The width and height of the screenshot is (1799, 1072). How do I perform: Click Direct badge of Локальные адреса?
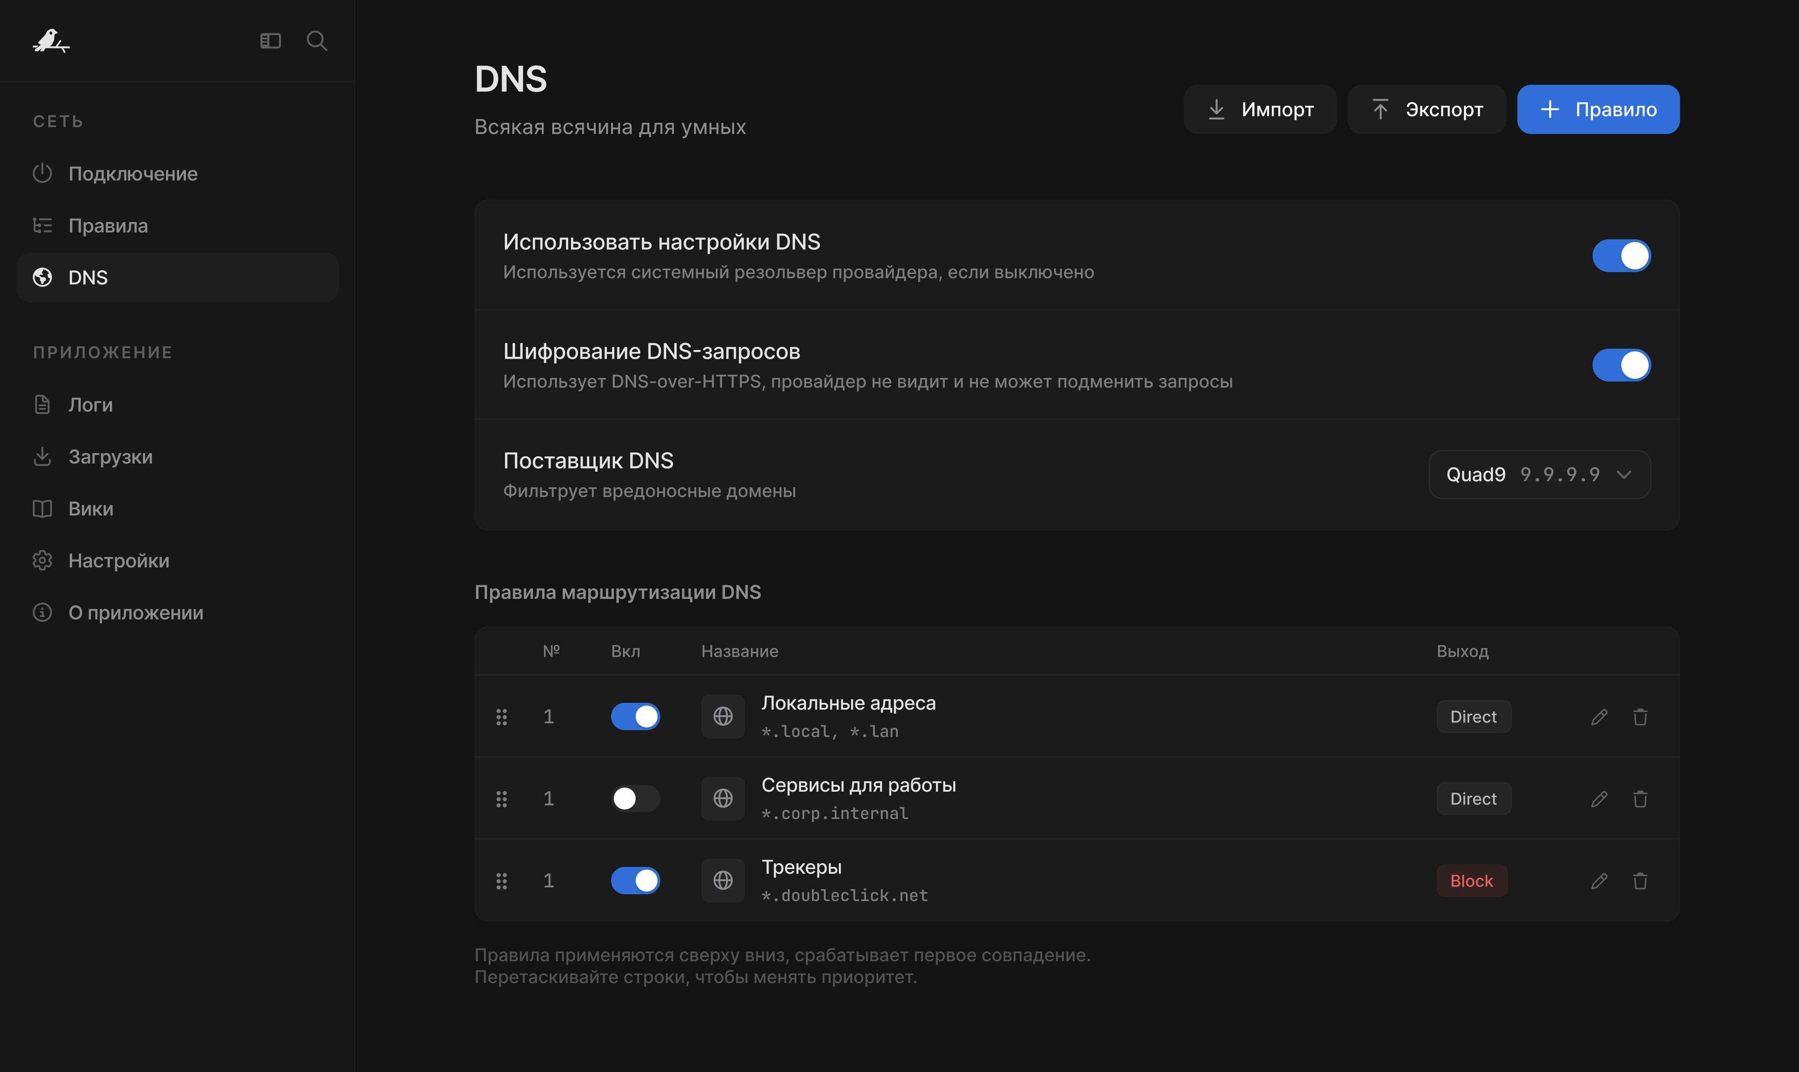click(1473, 716)
